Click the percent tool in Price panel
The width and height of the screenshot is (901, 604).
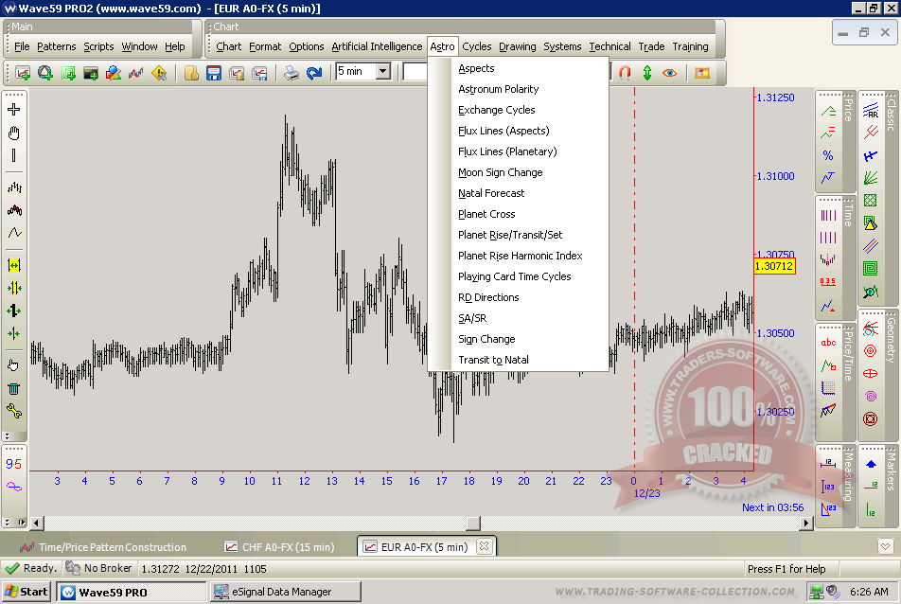click(828, 155)
